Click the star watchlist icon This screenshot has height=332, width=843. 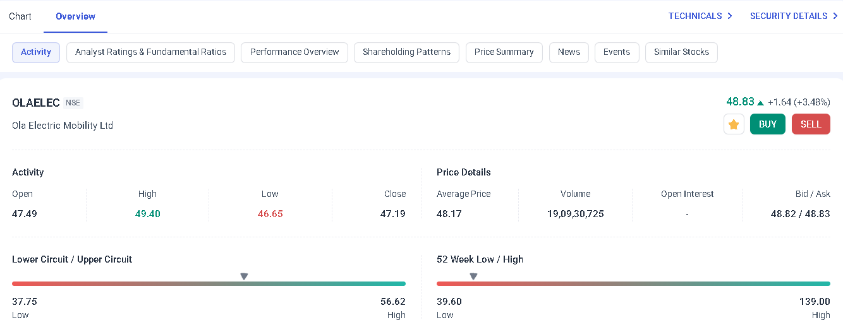pos(734,124)
